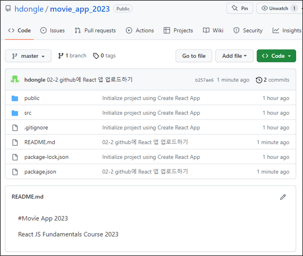
Task: Click '1 hour ago' on public row
Action: pyautogui.click(x=276, y=98)
